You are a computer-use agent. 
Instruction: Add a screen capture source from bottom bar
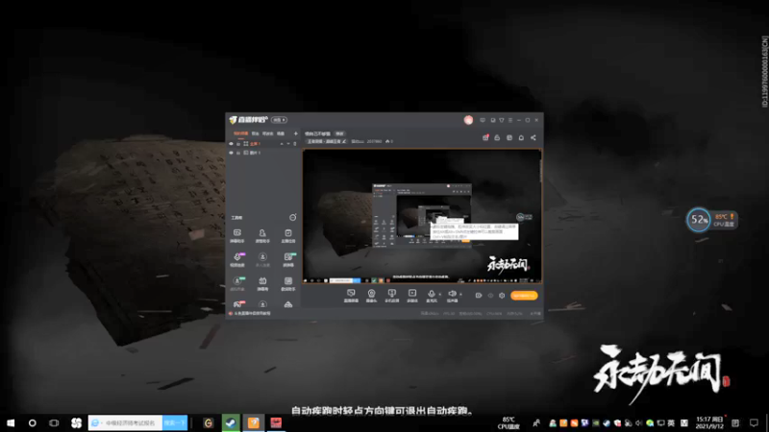(351, 296)
